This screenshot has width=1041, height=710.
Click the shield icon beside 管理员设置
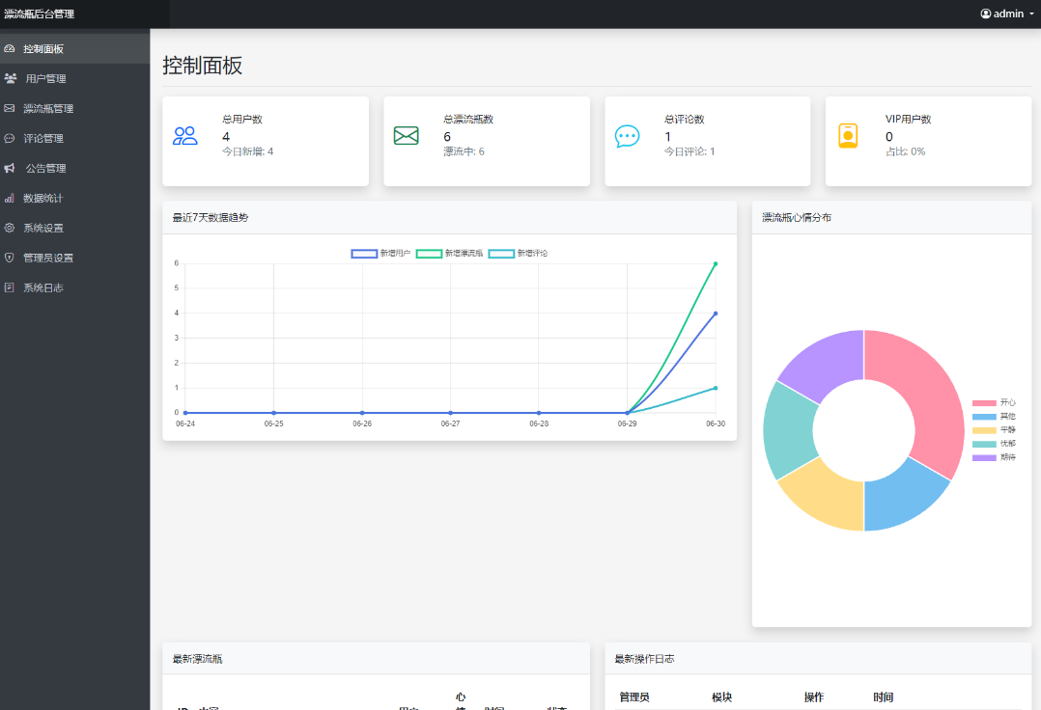tap(10, 258)
